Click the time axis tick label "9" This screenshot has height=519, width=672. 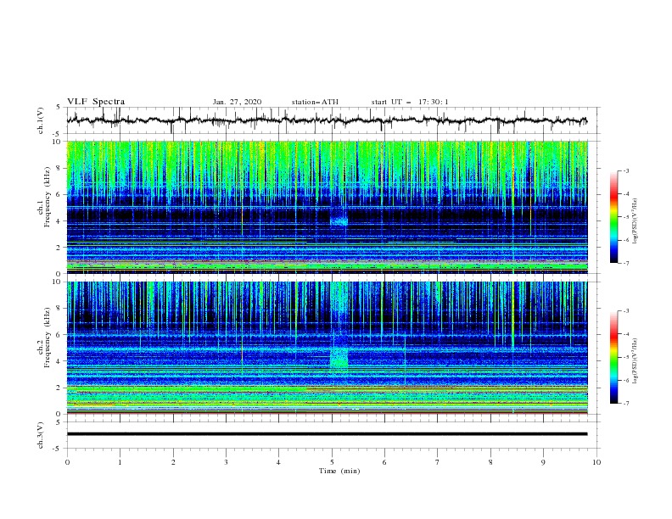click(x=543, y=462)
